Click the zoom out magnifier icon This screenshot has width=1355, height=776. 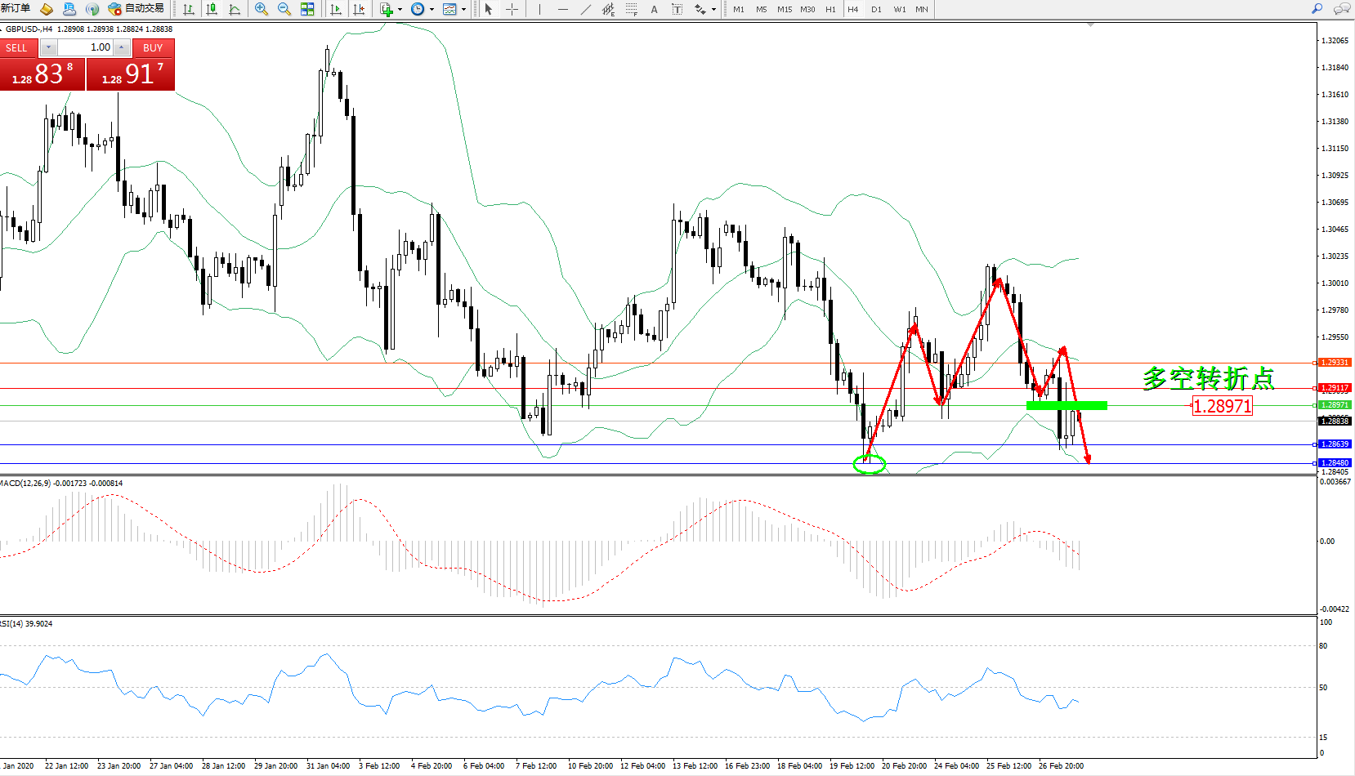[x=284, y=9]
